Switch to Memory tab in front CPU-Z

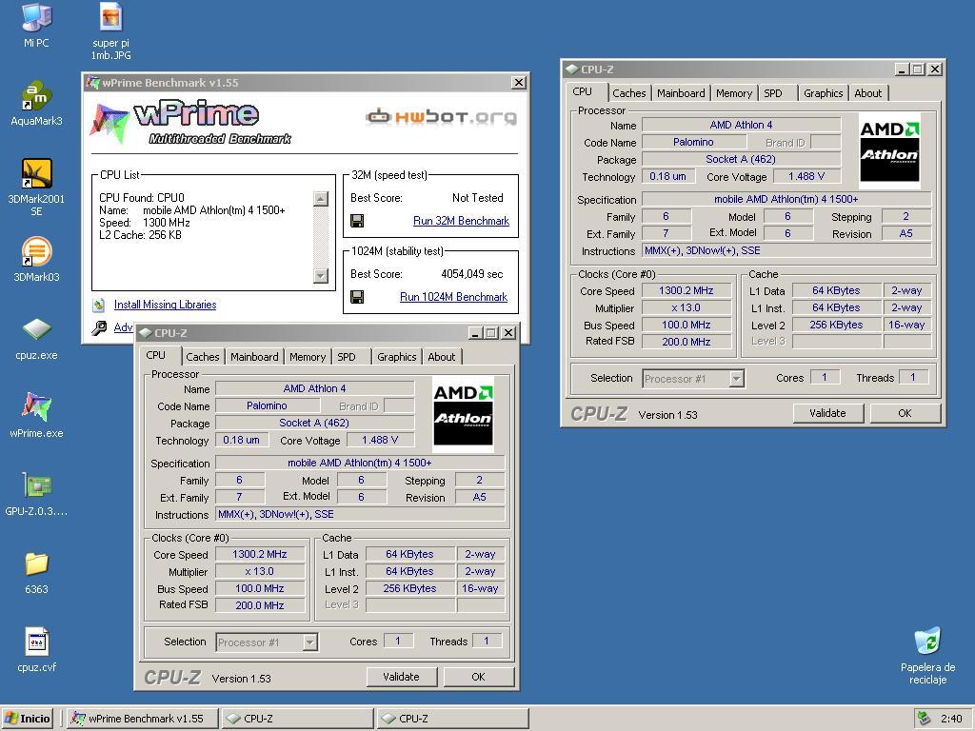pos(308,357)
